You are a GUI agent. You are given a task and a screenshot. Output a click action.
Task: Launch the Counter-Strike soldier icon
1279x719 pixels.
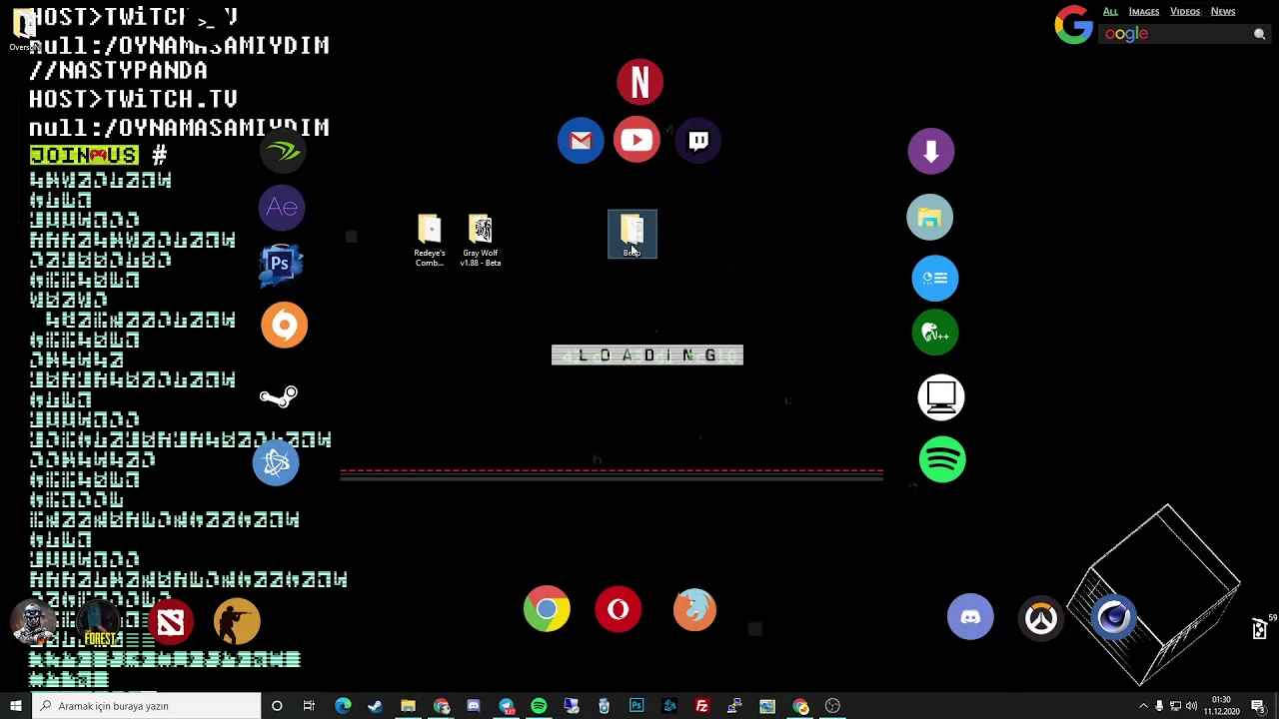point(237,621)
